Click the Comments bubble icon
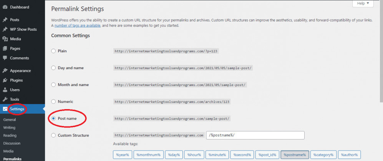This screenshot has height=161, width=383. click(x=5, y=58)
